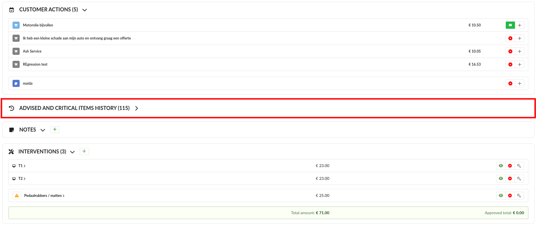Add a new intervention with plus button
536x225 pixels.
tap(84, 151)
